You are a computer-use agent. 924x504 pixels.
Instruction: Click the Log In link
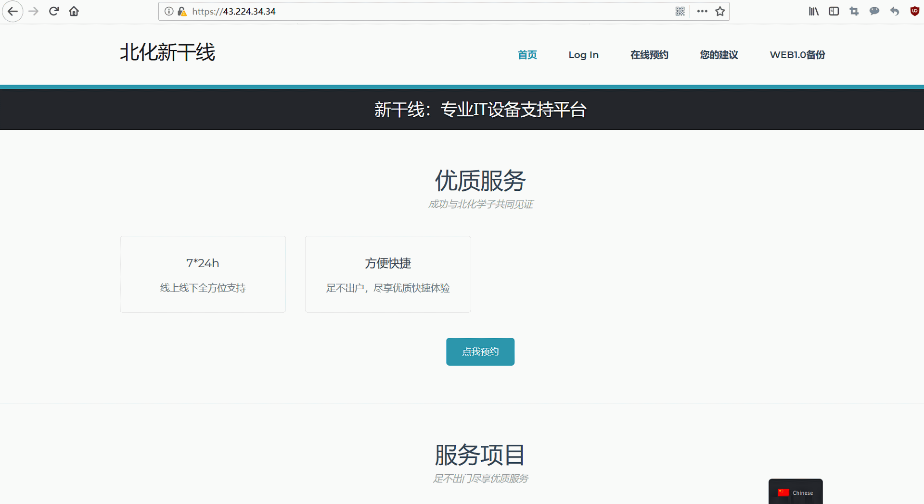(x=583, y=55)
